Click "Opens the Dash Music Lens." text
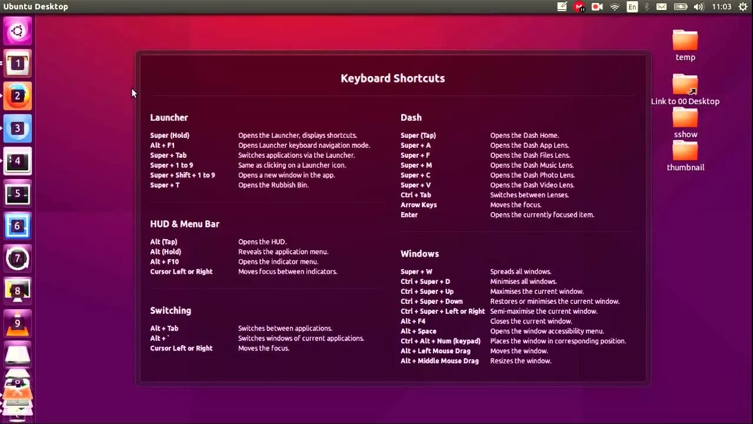This screenshot has width=753, height=424. pyautogui.click(x=532, y=165)
